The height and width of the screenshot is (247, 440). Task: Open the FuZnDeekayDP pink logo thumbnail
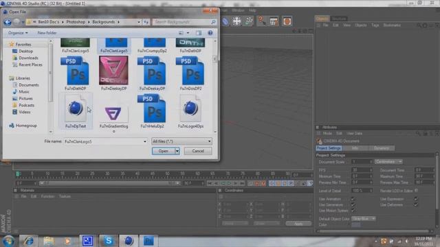[113, 70]
